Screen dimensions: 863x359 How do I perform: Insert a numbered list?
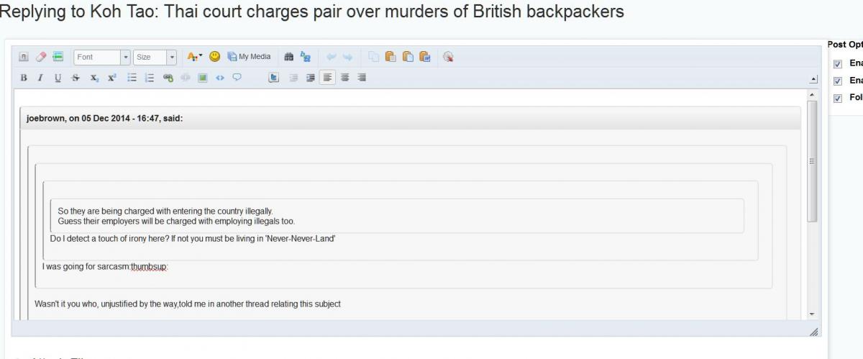150,78
